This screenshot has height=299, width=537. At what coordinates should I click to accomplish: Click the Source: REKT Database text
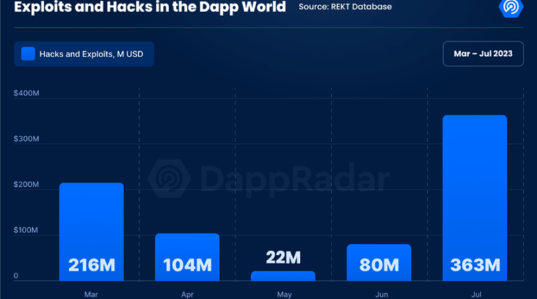345,7
